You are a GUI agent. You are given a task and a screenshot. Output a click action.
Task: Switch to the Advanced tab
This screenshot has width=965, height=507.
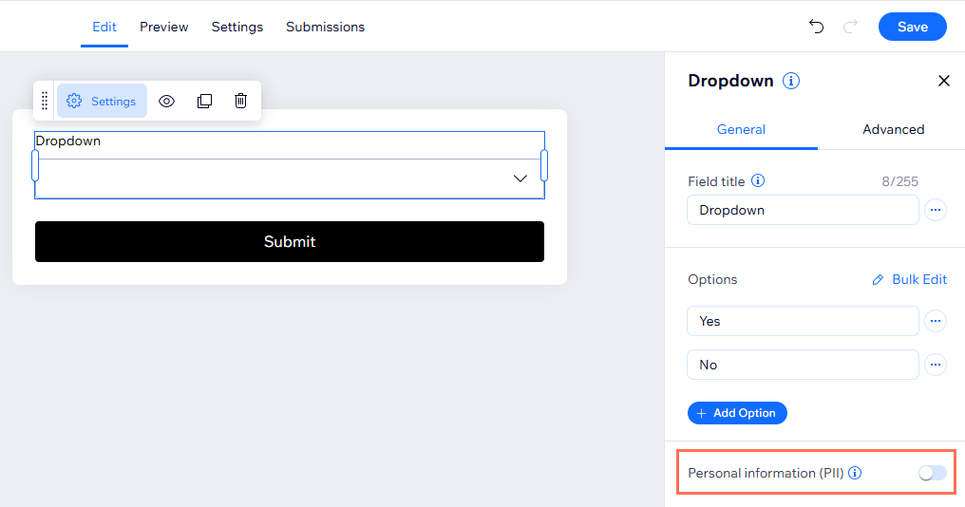(x=893, y=129)
